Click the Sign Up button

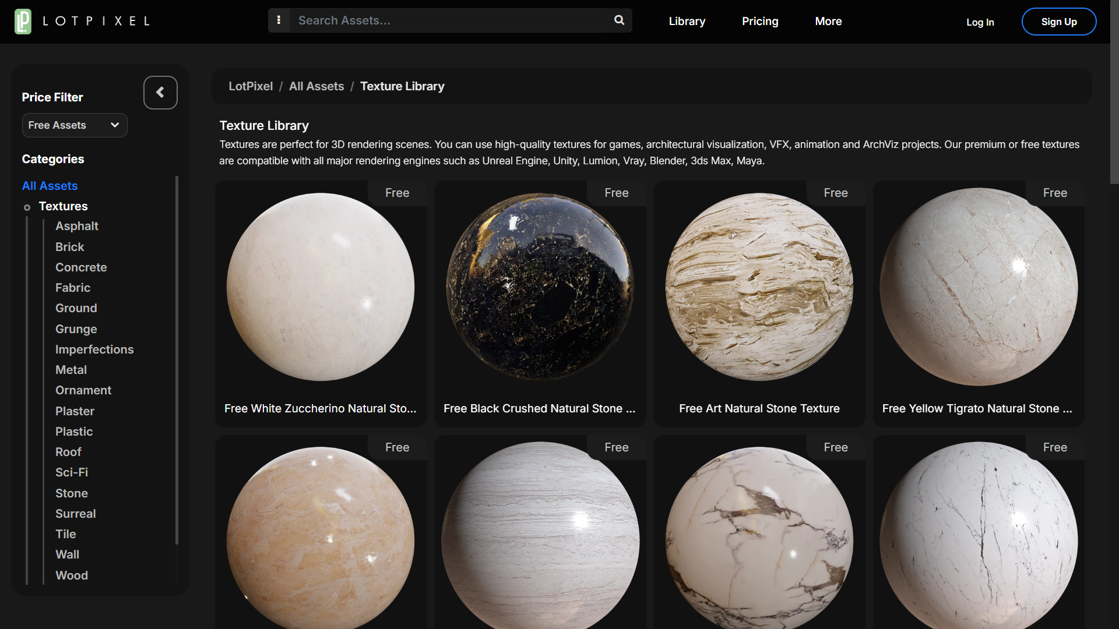click(1058, 22)
